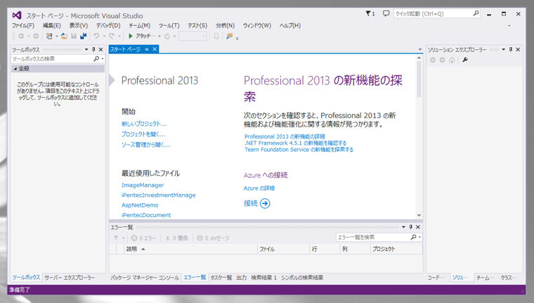The image size is (534, 303).
Task: Toggle pin on the エラー一覧 panel
Action: [411, 227]
